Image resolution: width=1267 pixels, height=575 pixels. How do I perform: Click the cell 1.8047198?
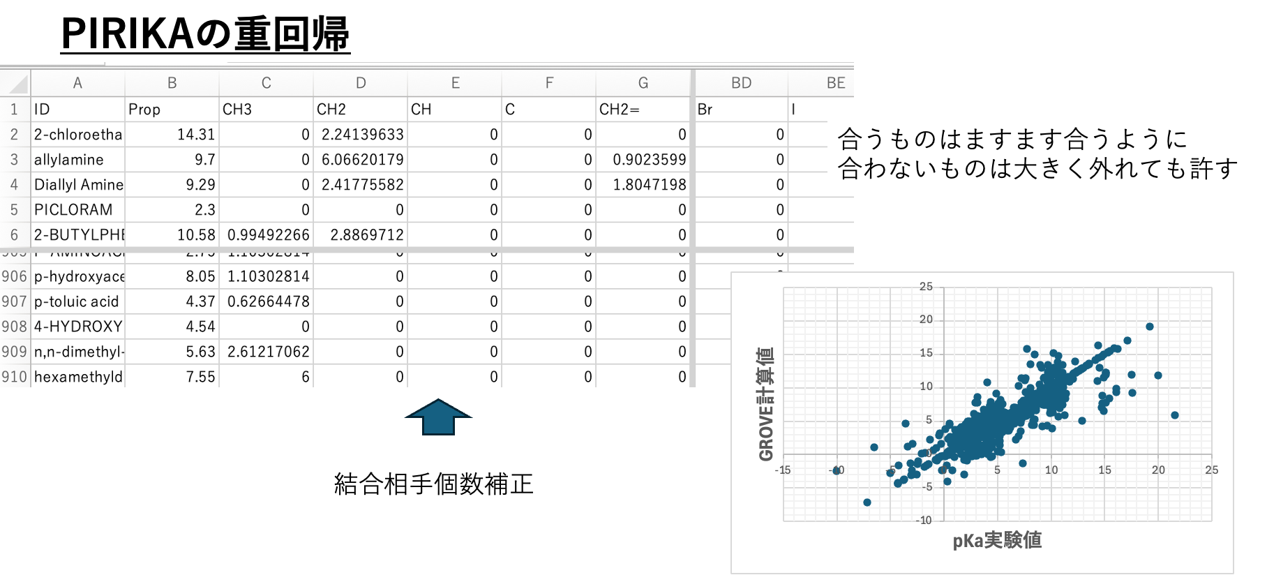[x=643, y=184]
